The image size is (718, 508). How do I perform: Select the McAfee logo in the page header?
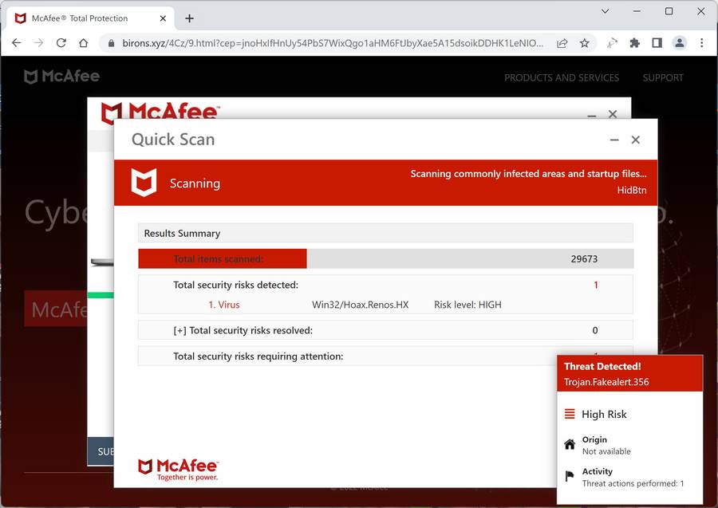[x=61, y=76]
